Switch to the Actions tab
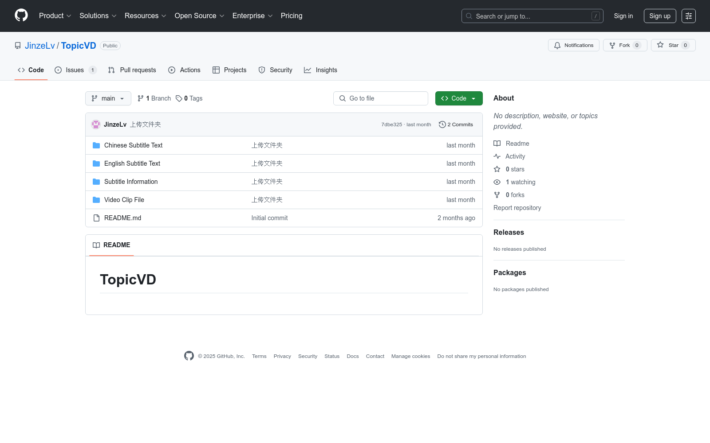This screenshot has height=443, width=710. (184, 70)
